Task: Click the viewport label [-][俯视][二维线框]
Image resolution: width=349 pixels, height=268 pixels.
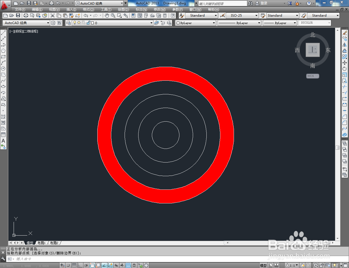Action: (24, 31)
